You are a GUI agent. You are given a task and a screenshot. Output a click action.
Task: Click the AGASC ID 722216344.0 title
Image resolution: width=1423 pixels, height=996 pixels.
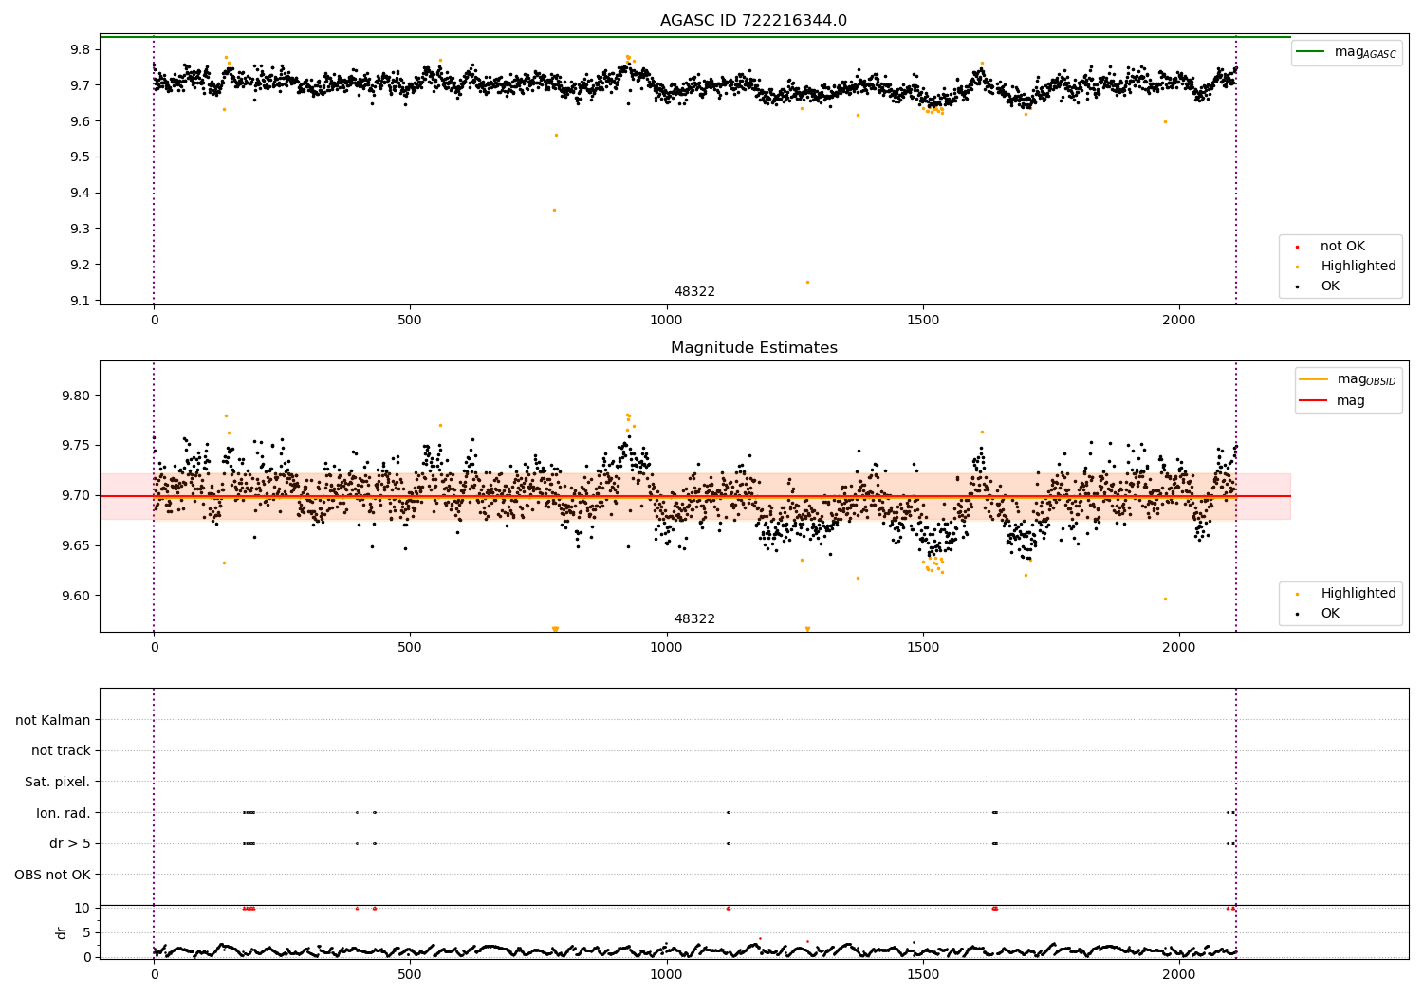point(753,21)
